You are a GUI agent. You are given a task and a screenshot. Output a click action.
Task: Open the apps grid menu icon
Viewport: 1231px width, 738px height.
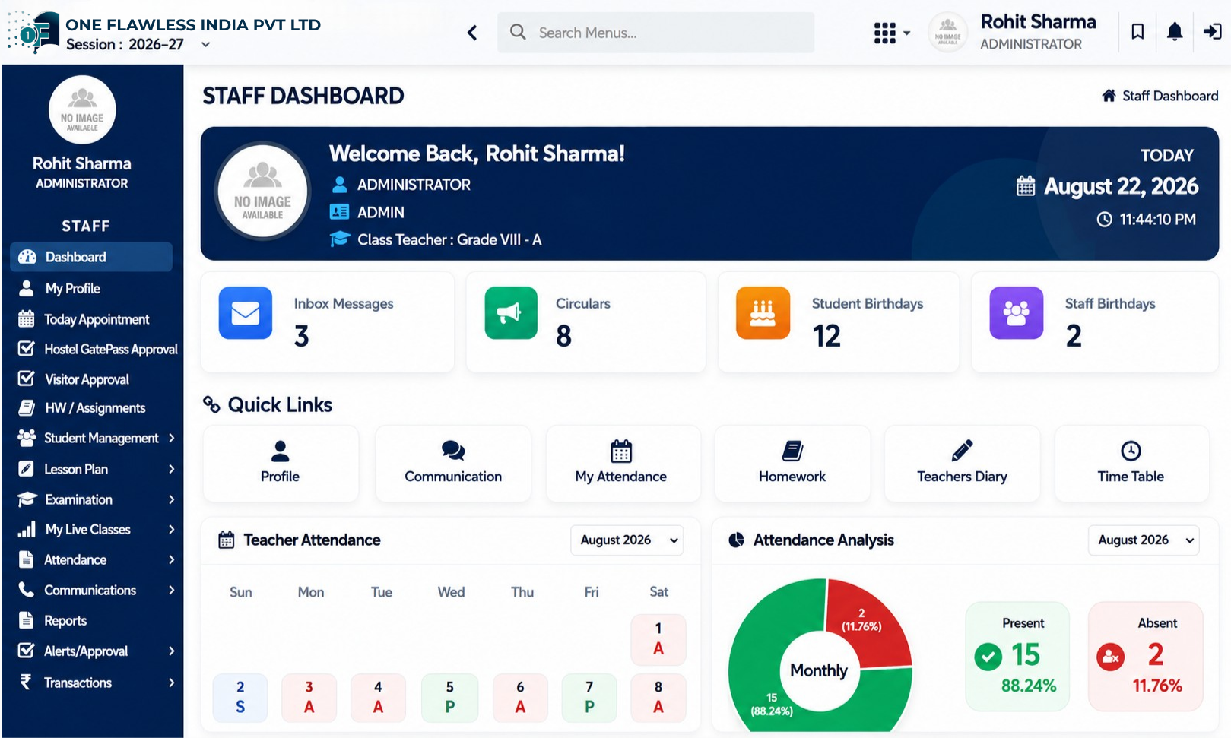point(884,33)
